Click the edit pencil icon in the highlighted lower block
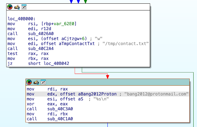Image resolution: width=197 pixels, height=127 pixels. pyautogui.click(x=36, y=82)
